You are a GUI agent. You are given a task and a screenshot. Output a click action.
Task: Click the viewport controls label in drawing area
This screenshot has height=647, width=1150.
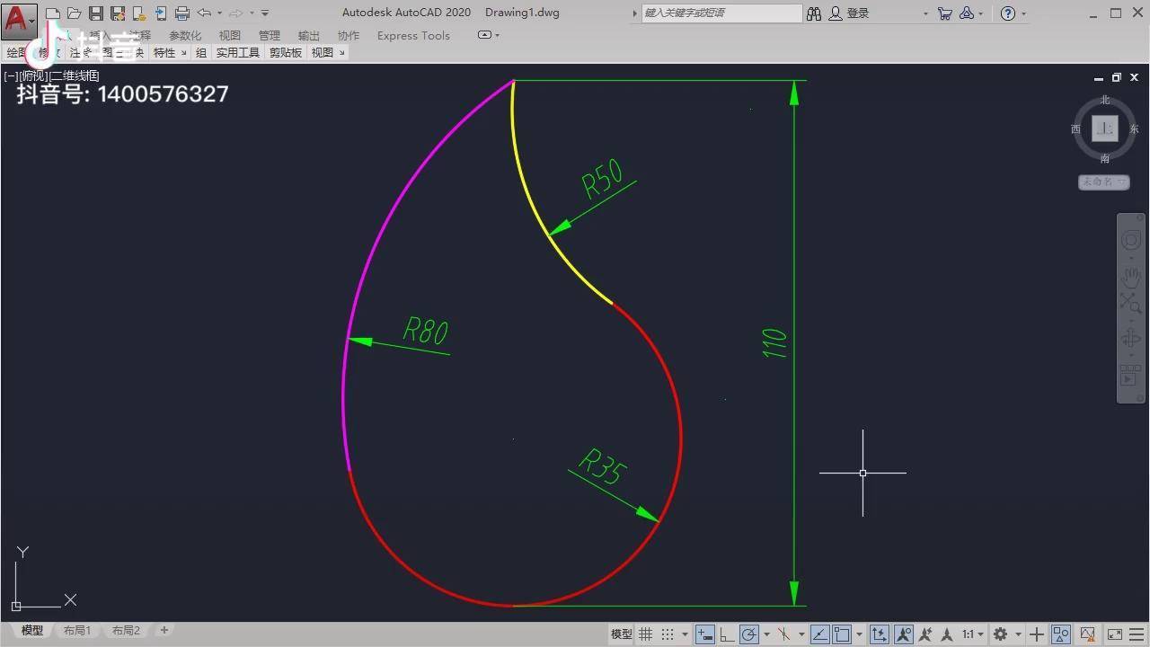(x=52, y=76)
